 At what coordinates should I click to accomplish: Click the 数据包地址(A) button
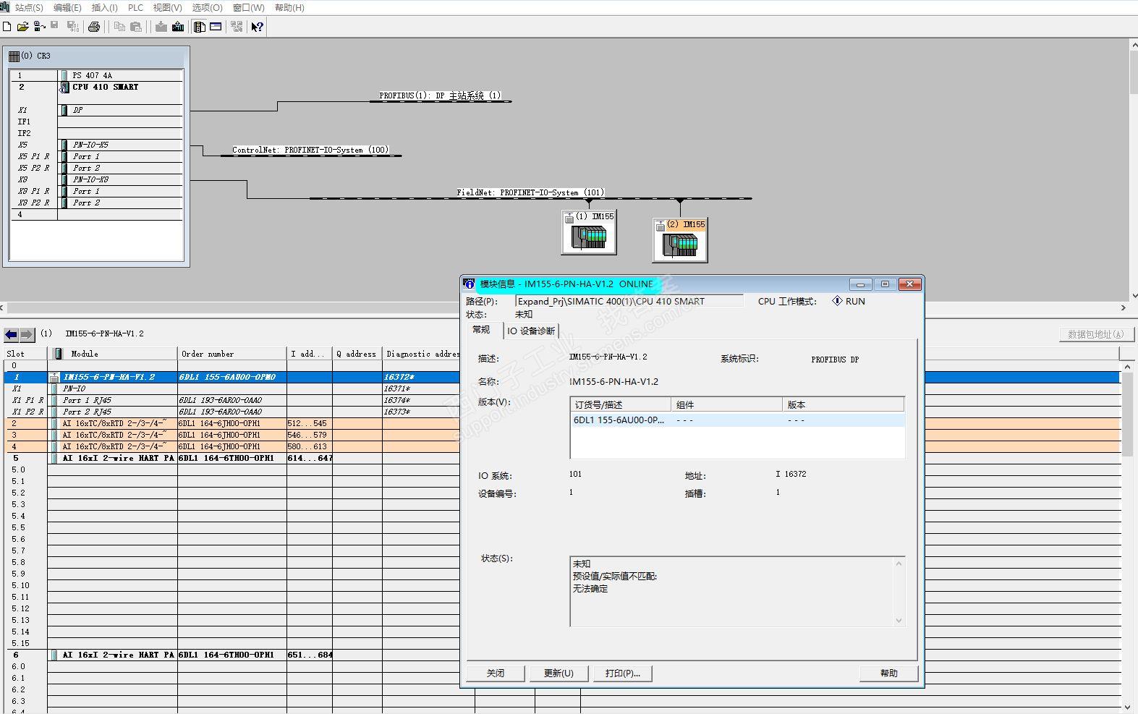[x=1096, y=334]
